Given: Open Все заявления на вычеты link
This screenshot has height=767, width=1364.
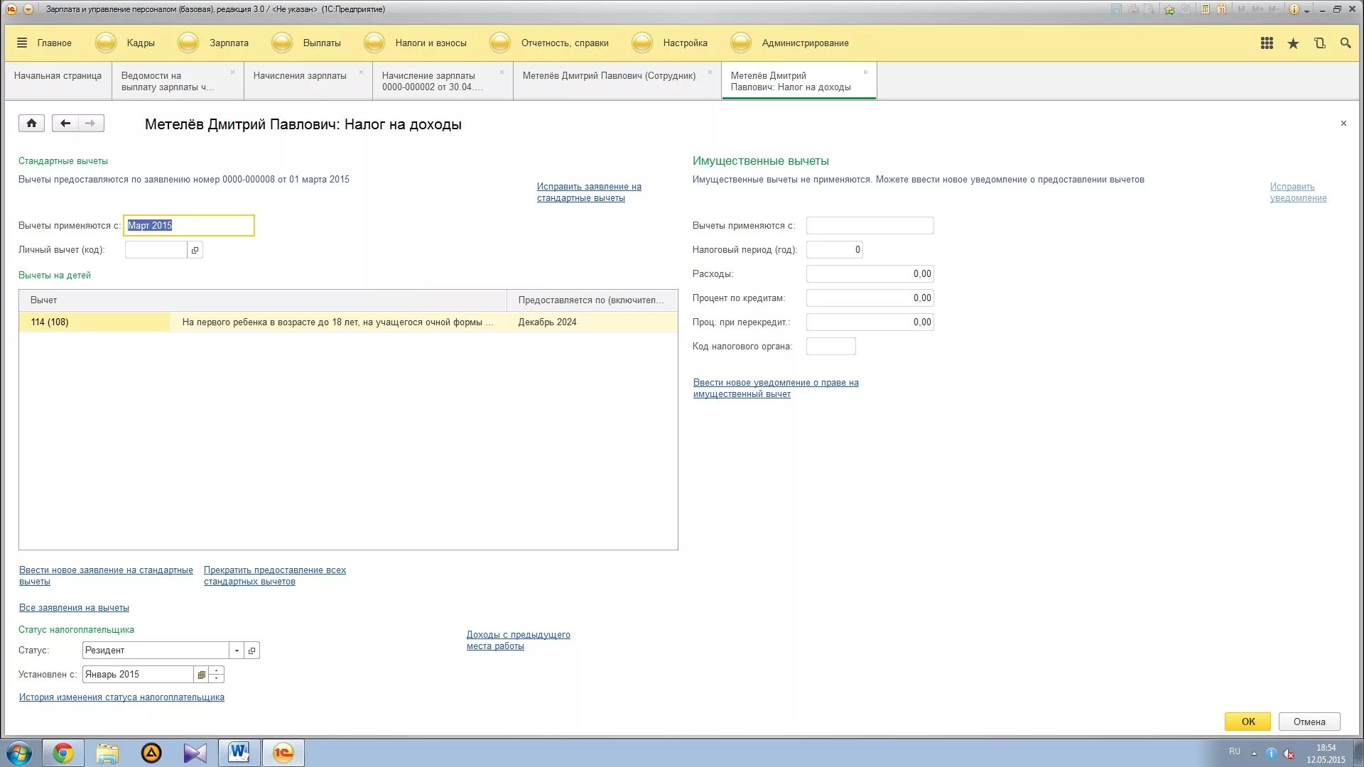Looking at the screenshot, I should [74, 608].
